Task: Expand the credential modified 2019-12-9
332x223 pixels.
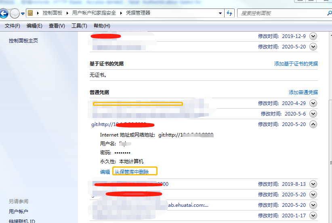Action: [313, 36]
